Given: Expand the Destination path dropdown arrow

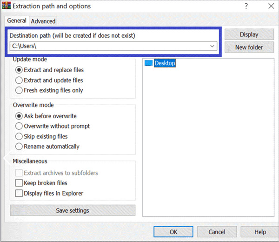Looking at the screenshot, I should (x=213, y=46).
